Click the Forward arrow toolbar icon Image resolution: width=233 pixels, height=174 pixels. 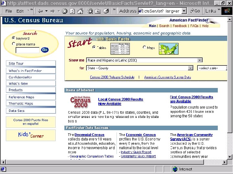[53, 11]
